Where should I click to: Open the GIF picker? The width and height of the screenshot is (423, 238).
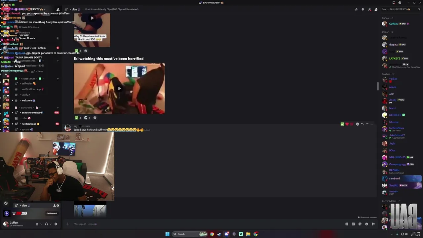[353, 224]
